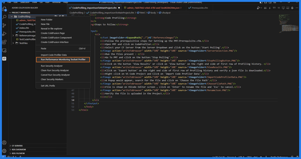301x159 pixels.
Task: Click the Run file play icon in editor toolbar
Action: click(x=258, y=8)
